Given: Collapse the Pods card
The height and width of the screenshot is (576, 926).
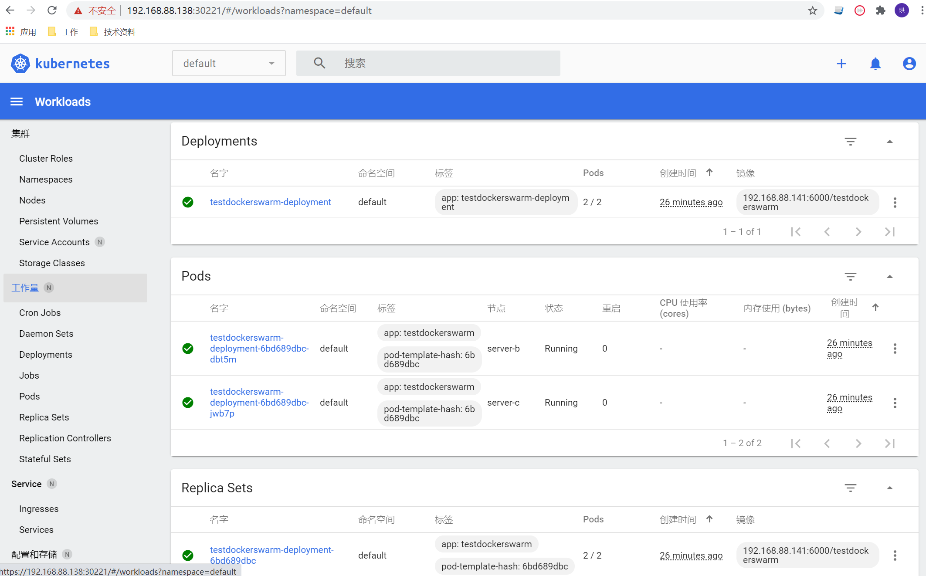Looking at the screenshot, I should tap(889, 276).
